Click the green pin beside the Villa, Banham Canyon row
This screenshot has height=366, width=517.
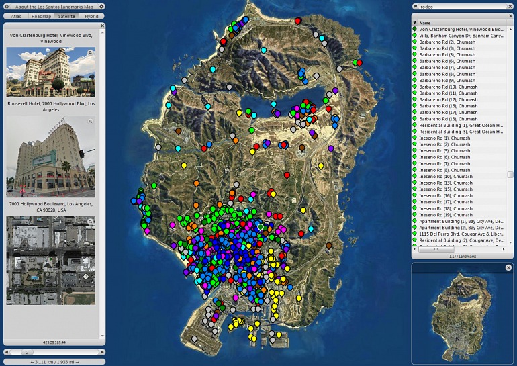tap(414, 36)
